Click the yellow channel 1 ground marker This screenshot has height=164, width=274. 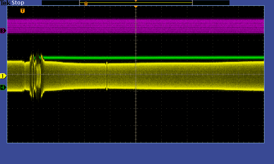pos(3,76)
